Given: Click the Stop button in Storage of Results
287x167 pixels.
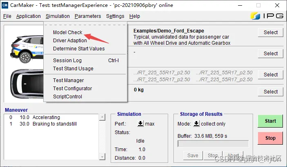Looking at the screenshot, I should (x=213, y=156).
